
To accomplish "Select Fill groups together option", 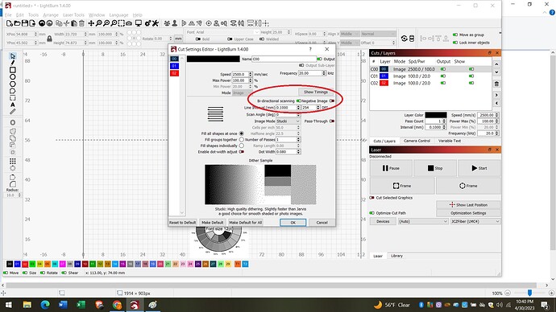I will [x=242, y=140].
